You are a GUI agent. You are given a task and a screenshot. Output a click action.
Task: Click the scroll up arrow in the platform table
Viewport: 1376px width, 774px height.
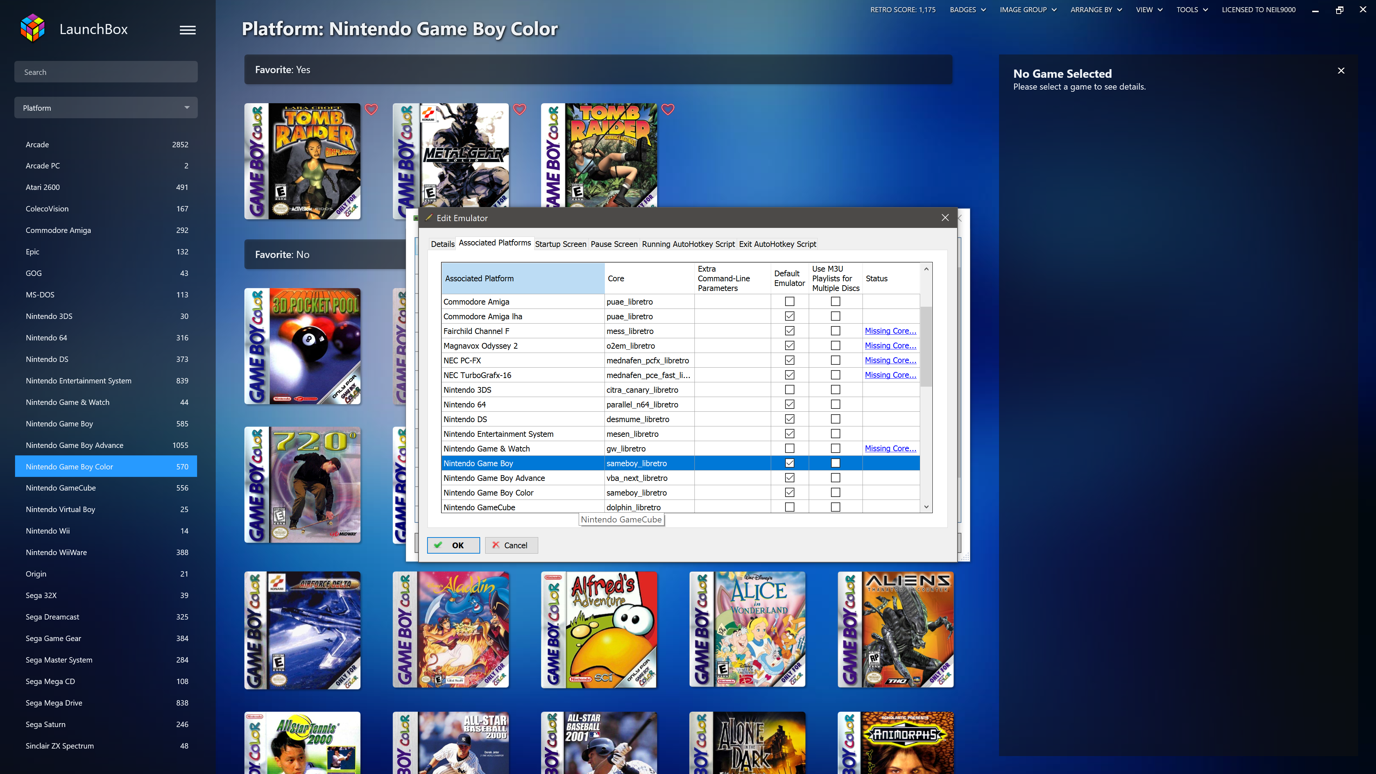(926, 269)
